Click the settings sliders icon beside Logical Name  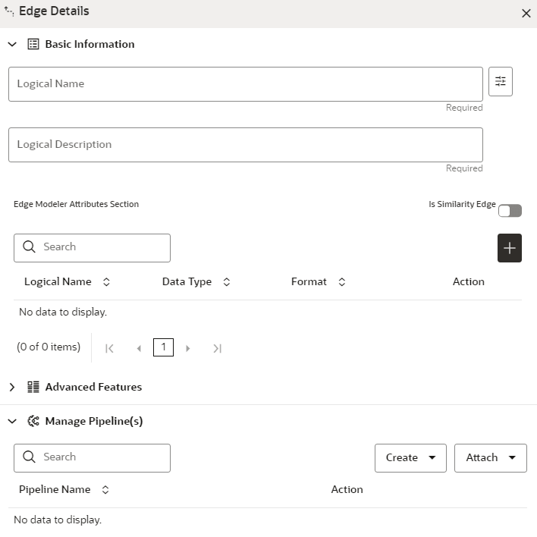[x=501, y=82]
